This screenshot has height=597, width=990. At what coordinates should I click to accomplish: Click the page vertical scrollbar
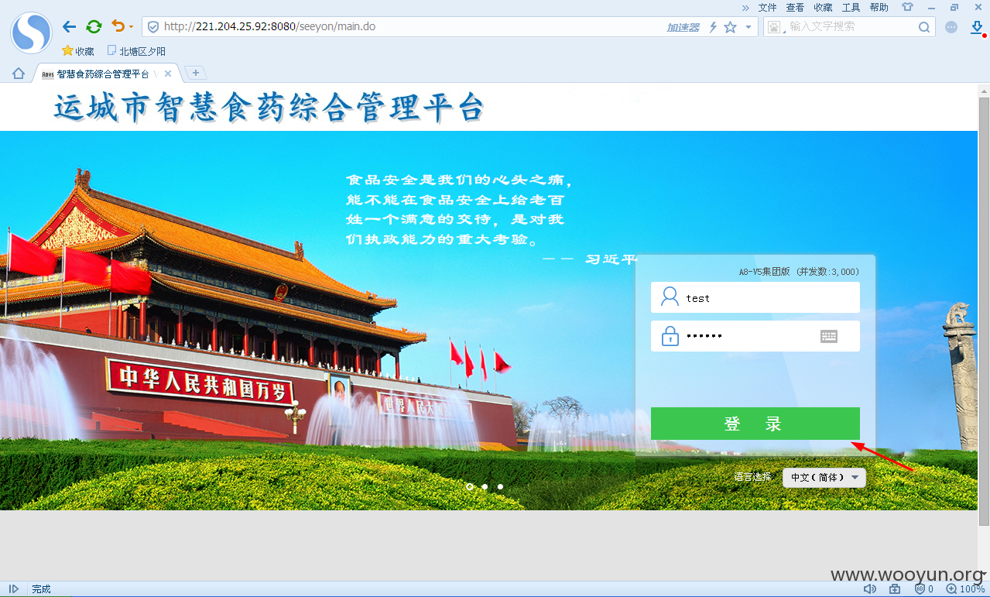tap(984, 310)
